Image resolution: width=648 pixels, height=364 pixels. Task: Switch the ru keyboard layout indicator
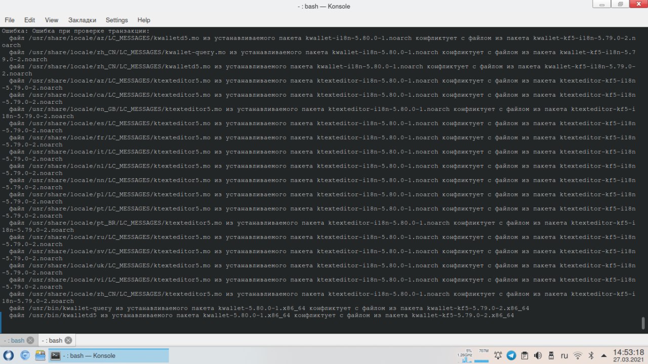(564, 355)
